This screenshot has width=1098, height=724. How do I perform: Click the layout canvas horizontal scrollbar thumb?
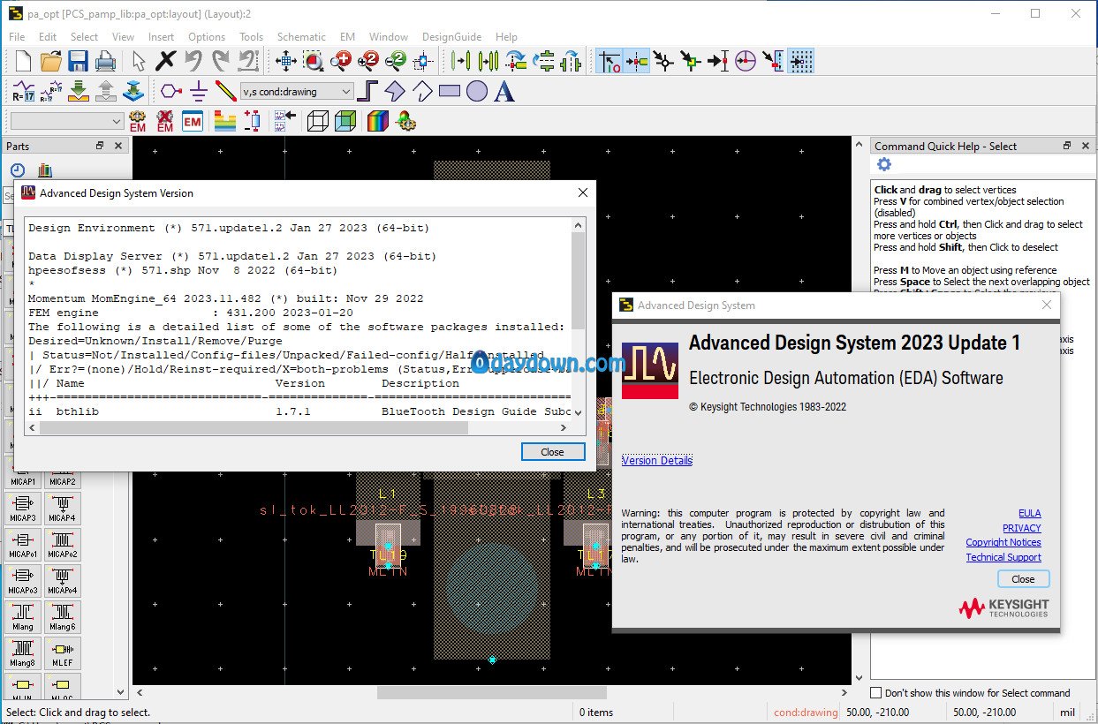point(491,693)
